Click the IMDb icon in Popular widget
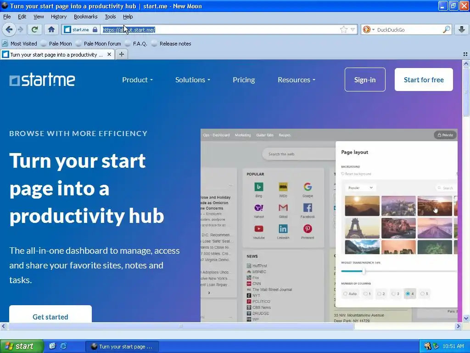470x353 pixels. 283,187
